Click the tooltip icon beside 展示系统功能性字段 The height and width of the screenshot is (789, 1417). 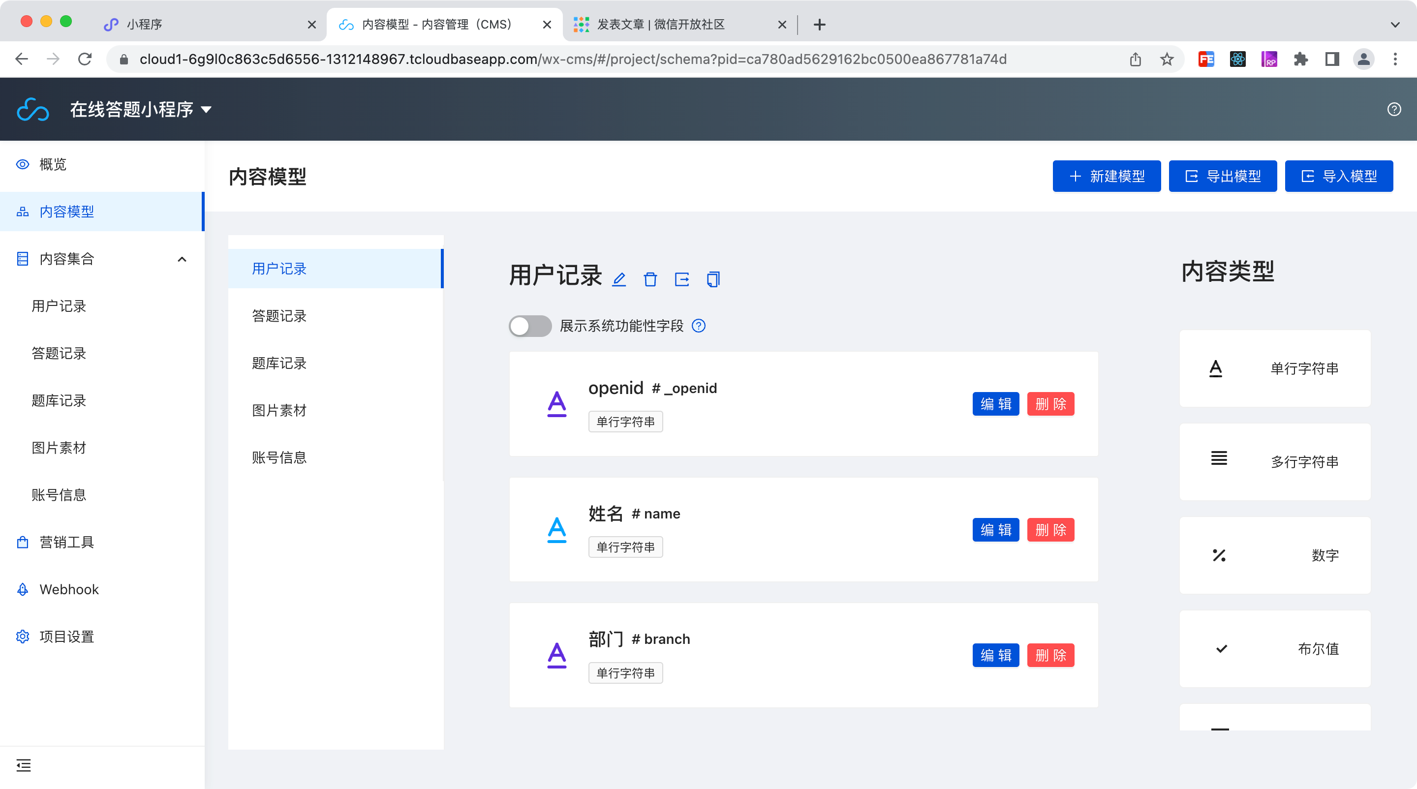[699, 326]
